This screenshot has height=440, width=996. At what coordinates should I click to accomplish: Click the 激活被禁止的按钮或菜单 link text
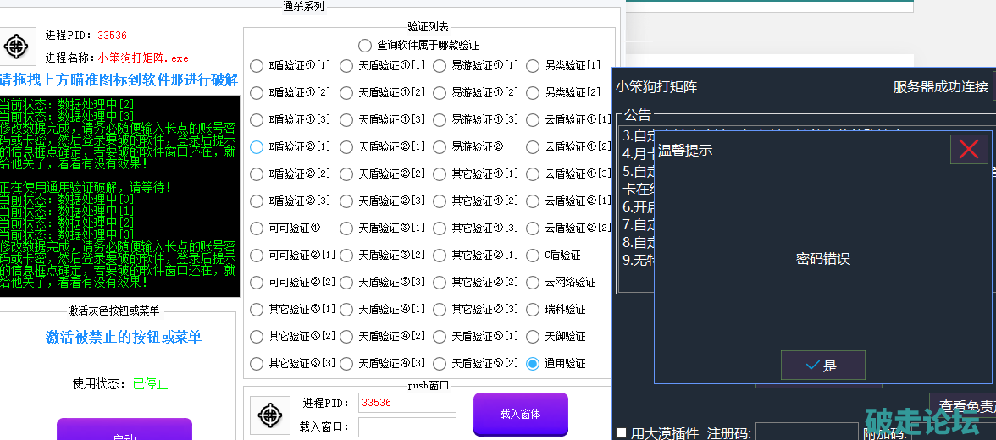point(124,338)
